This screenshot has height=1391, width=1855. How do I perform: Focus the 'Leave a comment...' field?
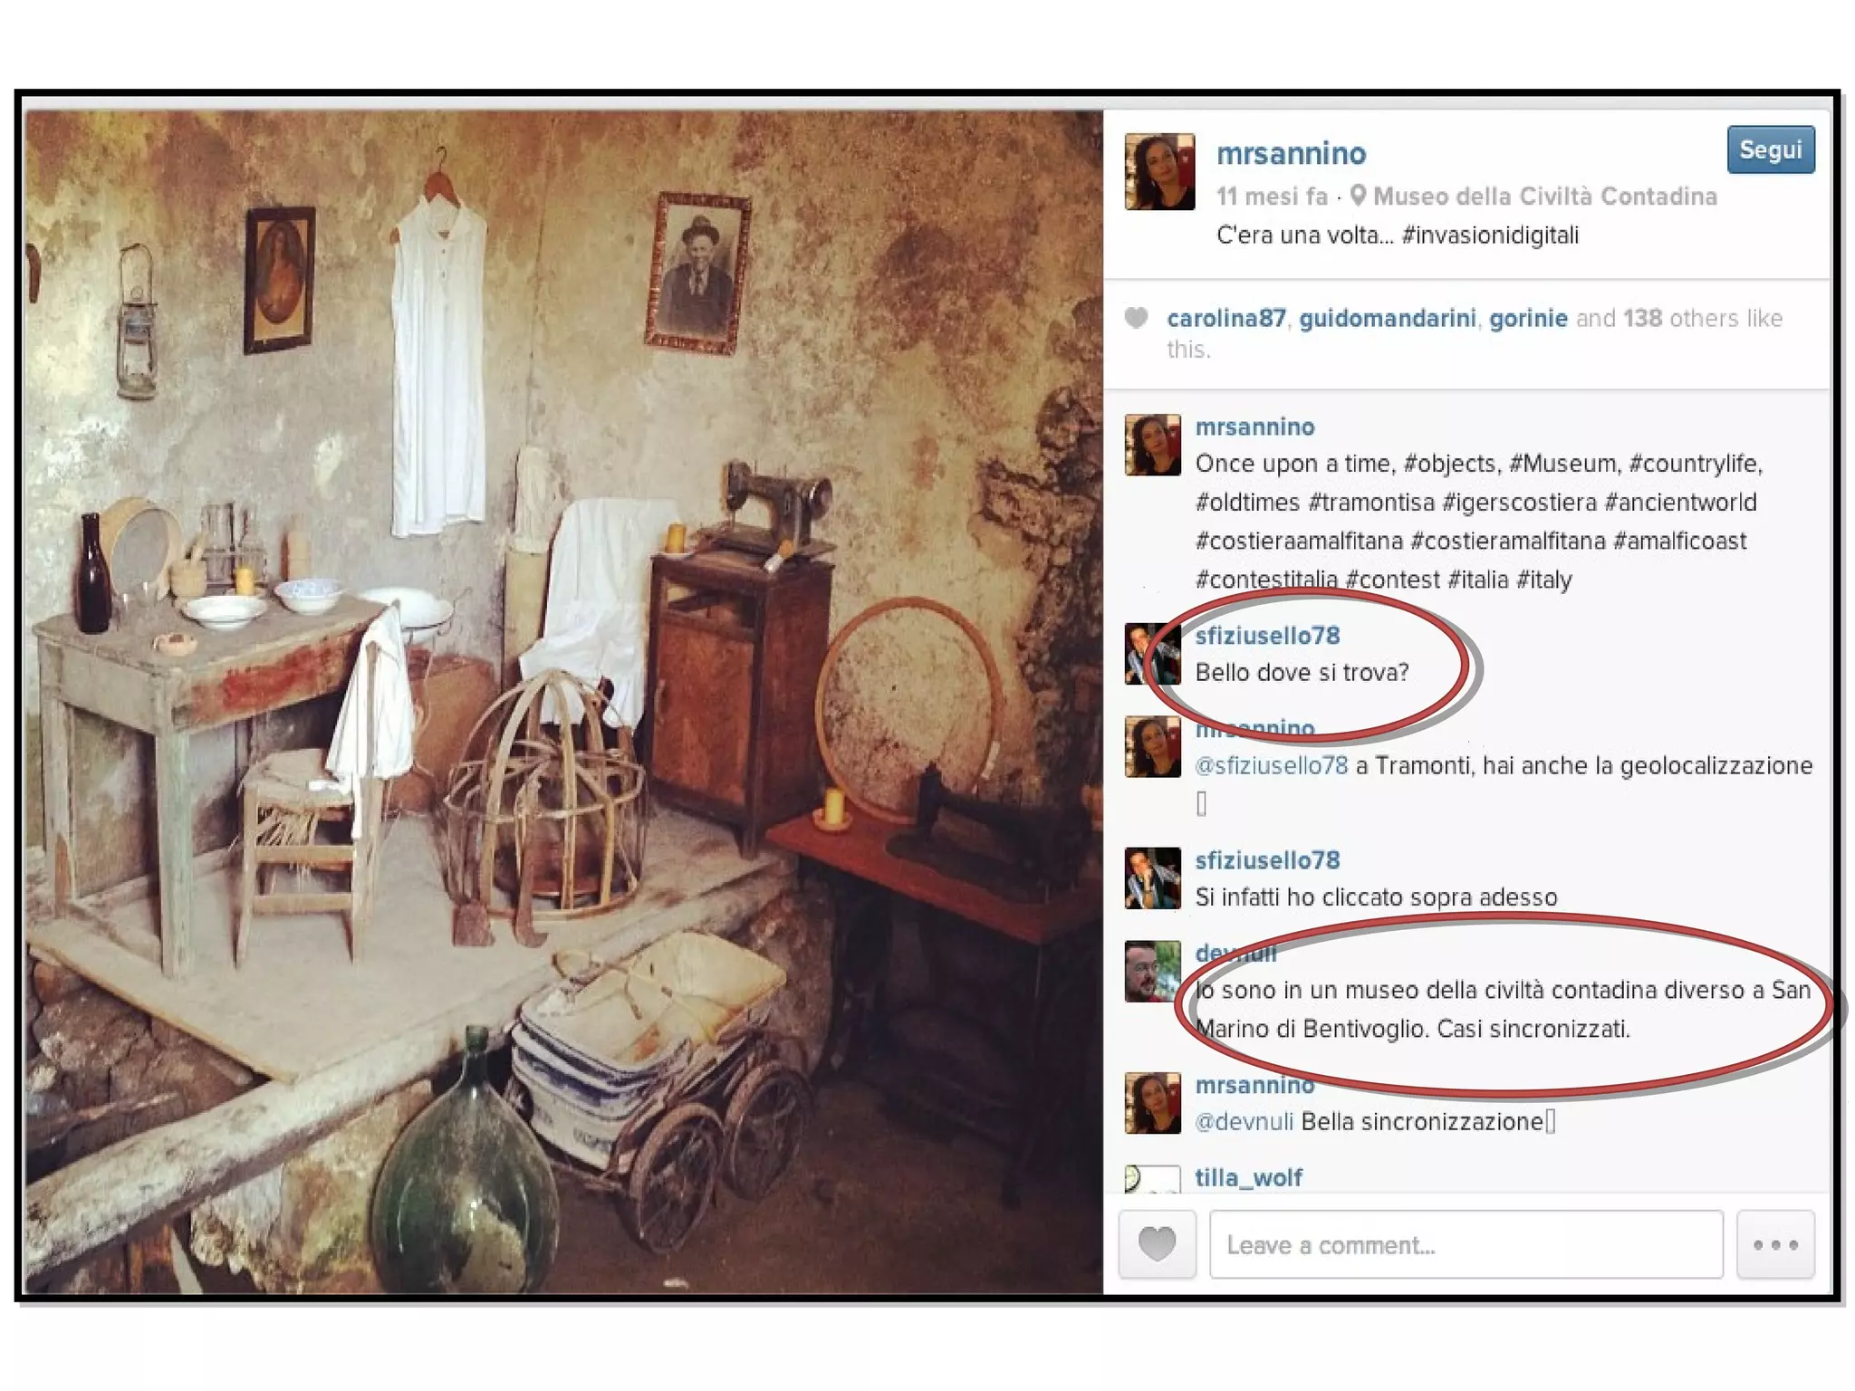click(x=1466, y=1244)
